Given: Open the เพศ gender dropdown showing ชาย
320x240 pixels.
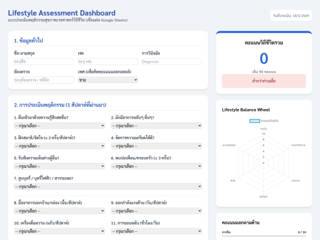Looking at the screenshot, I should pyautogui.click(x=108, y=80).
